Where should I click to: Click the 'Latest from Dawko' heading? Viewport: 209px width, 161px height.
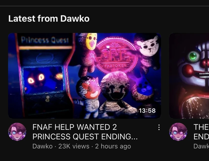(x=49, y=18)
